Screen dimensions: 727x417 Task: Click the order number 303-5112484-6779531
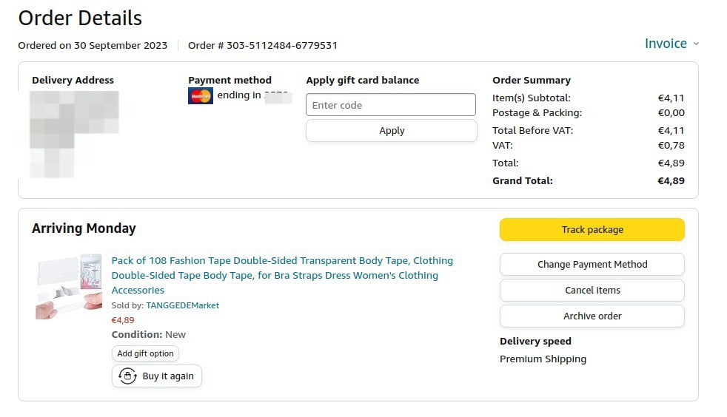(x=282, y=45)
